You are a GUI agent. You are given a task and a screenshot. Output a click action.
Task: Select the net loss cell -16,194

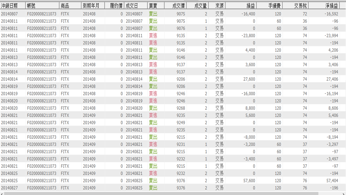point(331,94)
